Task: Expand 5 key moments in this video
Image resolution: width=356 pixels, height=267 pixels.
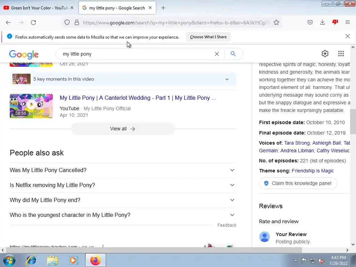Action: pos(123,79)
